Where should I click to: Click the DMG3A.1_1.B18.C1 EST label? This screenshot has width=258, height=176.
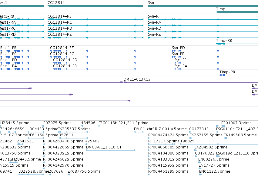[104, 147]
